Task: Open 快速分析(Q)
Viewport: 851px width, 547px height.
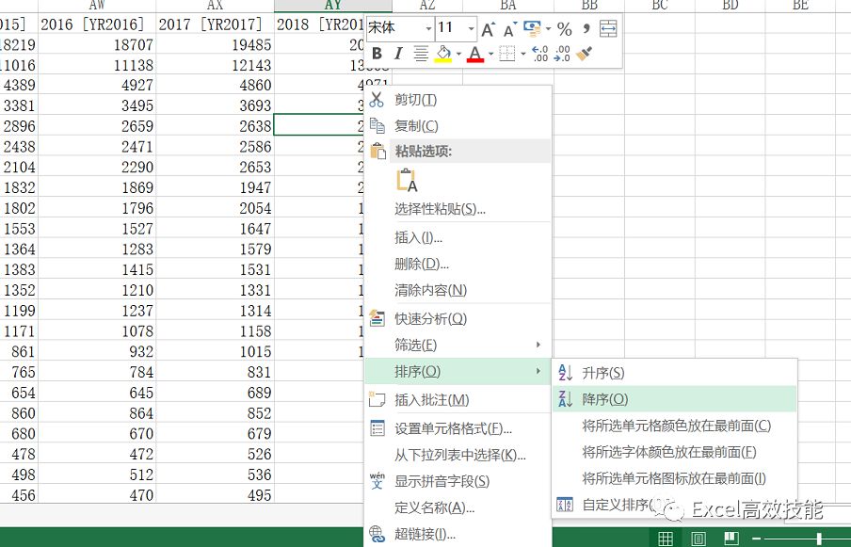Action: coord(458,318)
